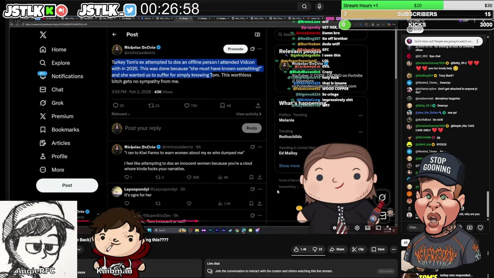Click YouTube Clip button
494x278 pixels.
pos(358,249)
